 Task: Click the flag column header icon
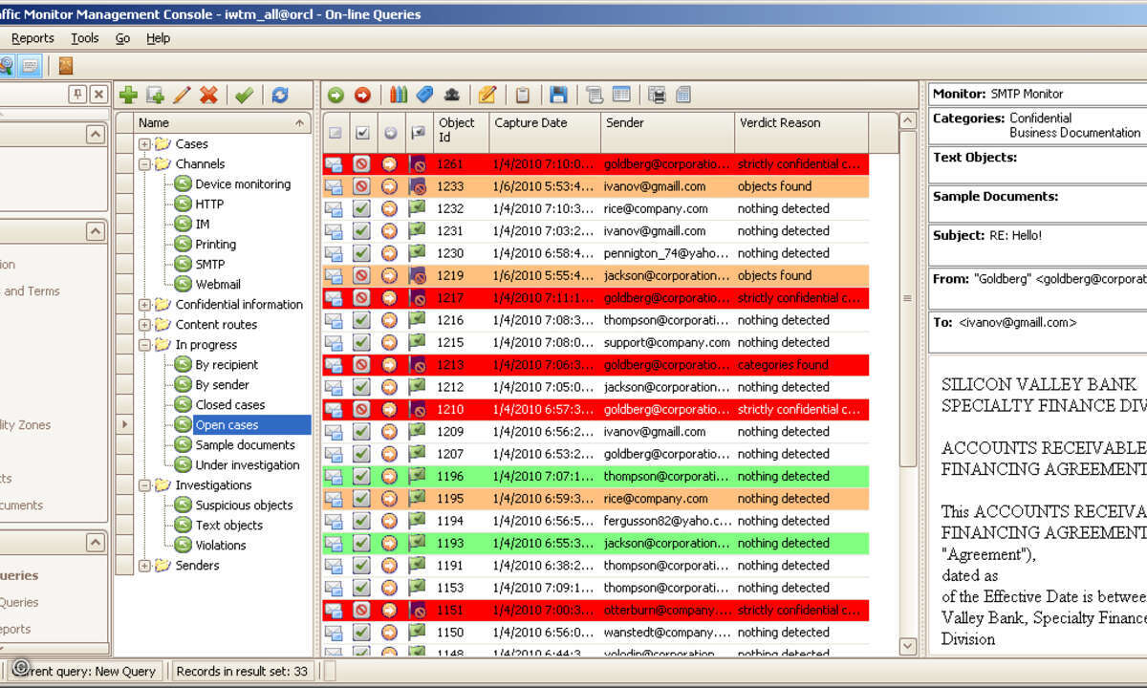tap(417, 133)
